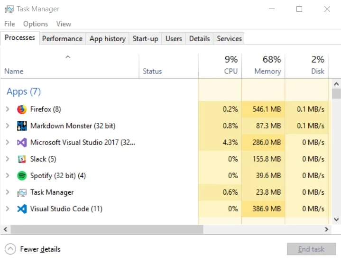Expand the Markdown Monster process group
This screenshot has height=263, width=341.
coord(8,126)
